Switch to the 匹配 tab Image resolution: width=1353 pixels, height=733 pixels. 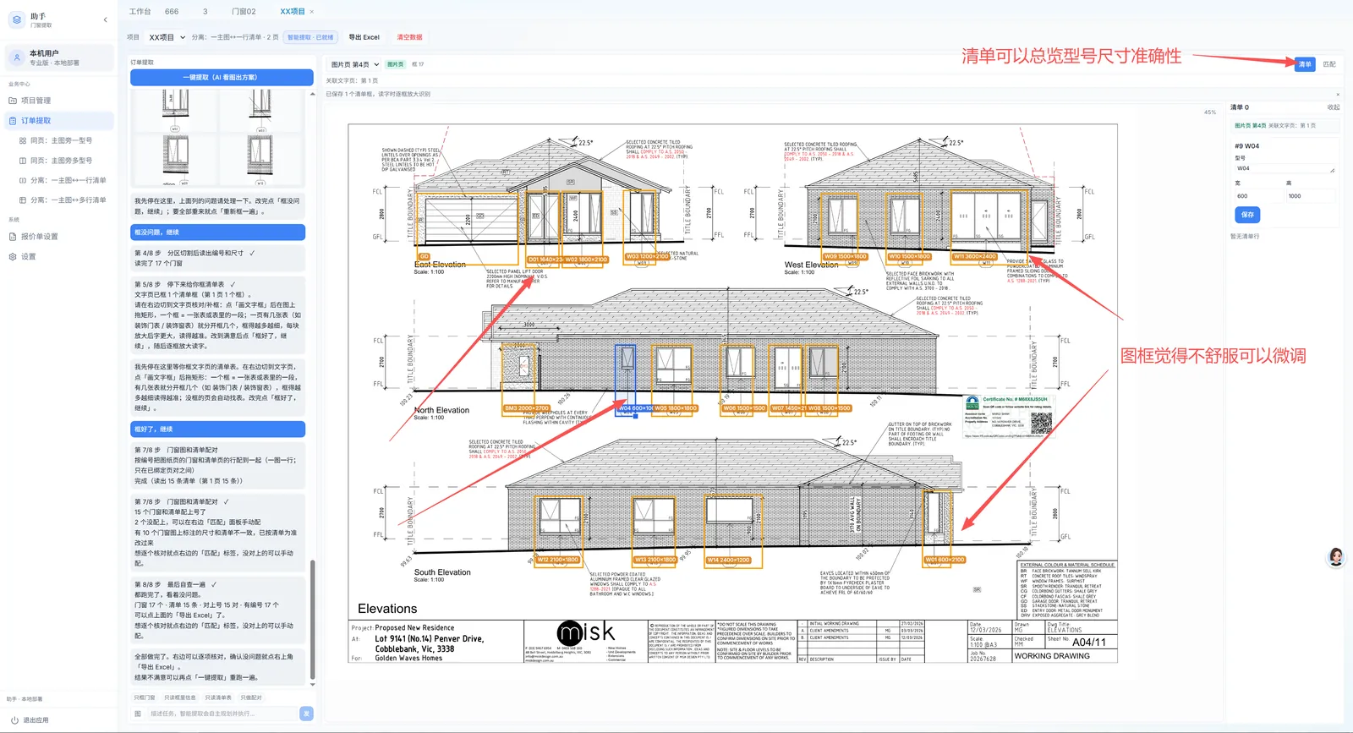pos(1329,64)
